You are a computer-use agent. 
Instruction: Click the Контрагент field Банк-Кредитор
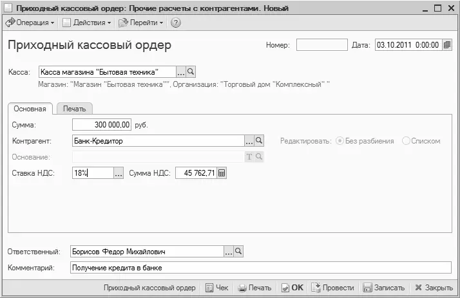pyautogui.click(x=158, y=141)
